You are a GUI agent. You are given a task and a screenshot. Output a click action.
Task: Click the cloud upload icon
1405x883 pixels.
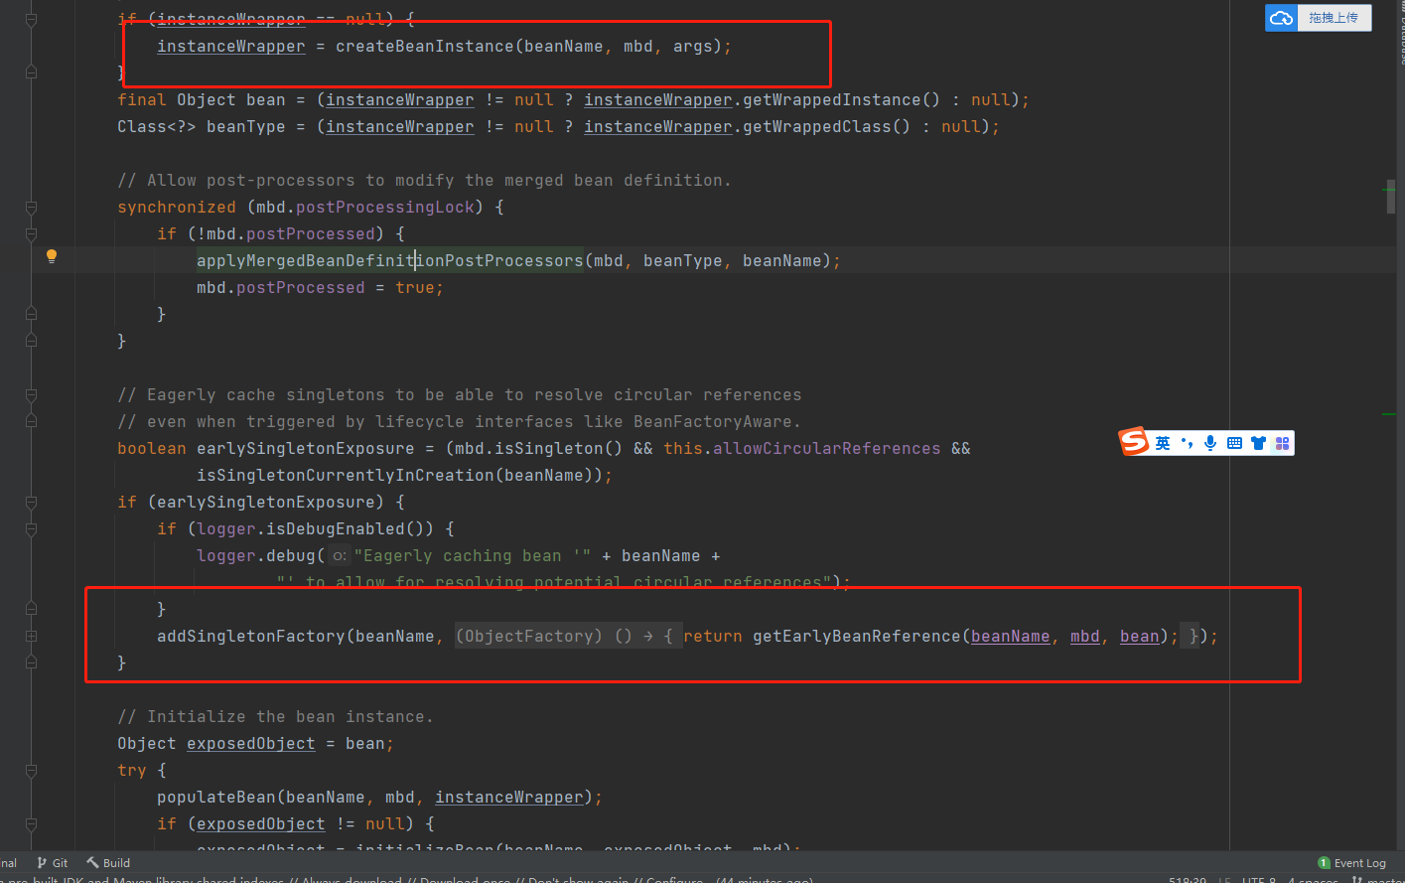click(x=1281, y=18)
